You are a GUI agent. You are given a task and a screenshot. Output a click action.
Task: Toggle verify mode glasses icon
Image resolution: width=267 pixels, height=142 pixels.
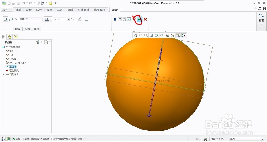pos(134,19)
